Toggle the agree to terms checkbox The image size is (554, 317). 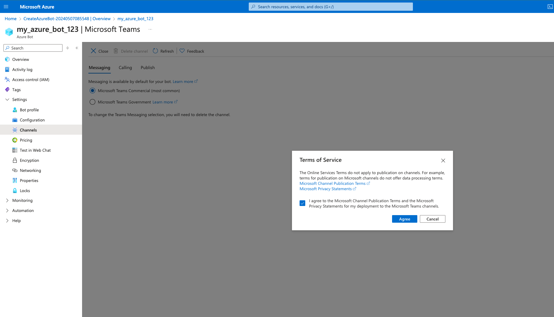click(x=302, y=203)
